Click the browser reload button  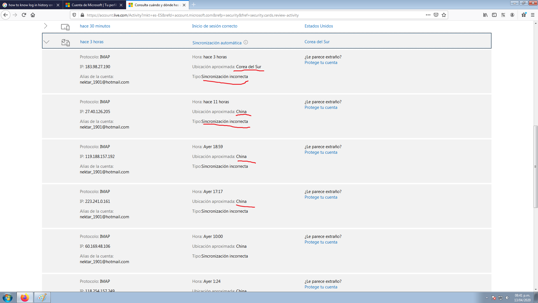[24, 15]
